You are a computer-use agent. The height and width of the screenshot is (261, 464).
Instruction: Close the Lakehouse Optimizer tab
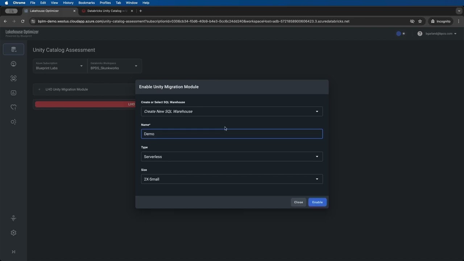tap(74, 11)
